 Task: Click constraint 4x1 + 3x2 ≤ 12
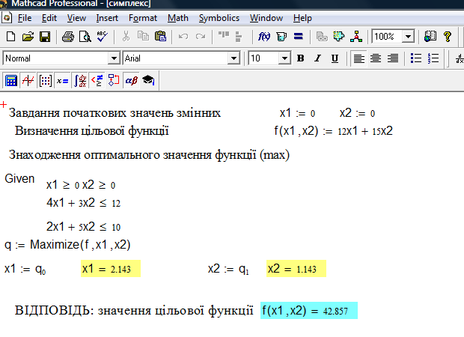click(83, 203)
